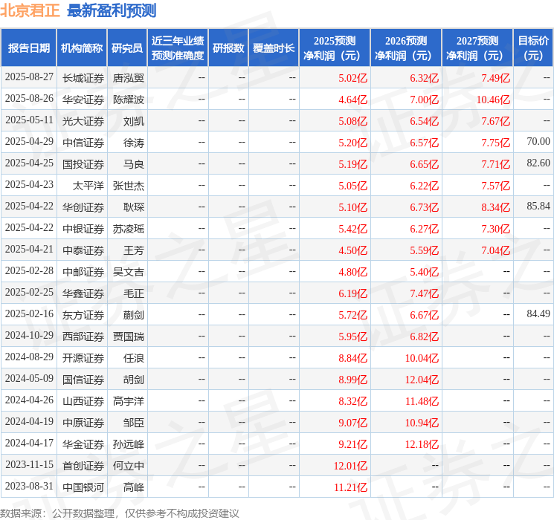Select institution 华金证券

83,444
